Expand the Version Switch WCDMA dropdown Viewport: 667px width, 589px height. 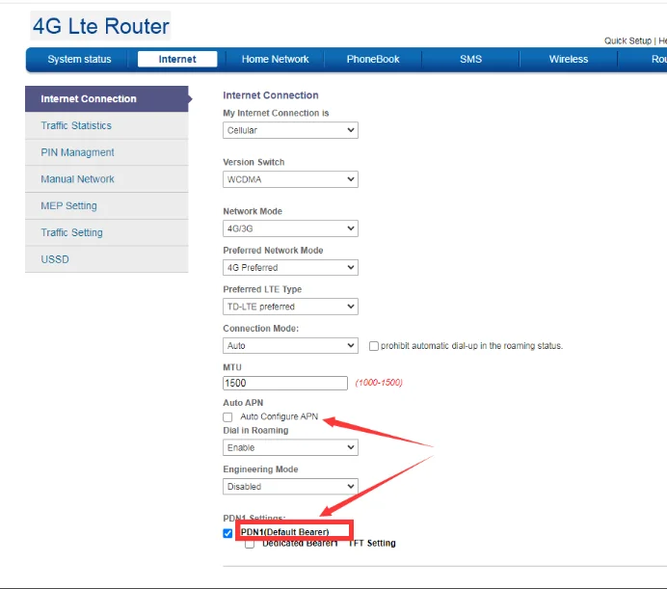[x=290, y=179]
